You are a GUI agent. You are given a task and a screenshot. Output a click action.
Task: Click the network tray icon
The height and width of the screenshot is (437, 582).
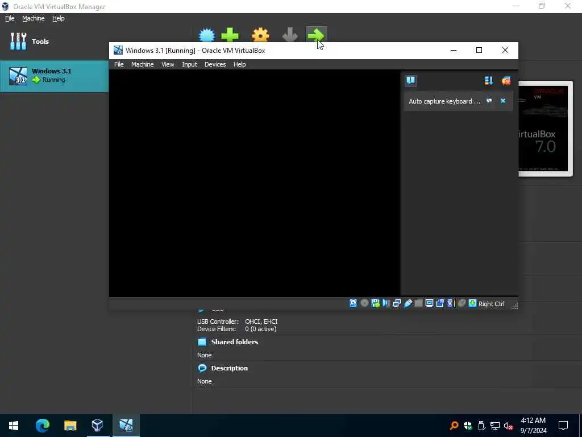(495, 426)
